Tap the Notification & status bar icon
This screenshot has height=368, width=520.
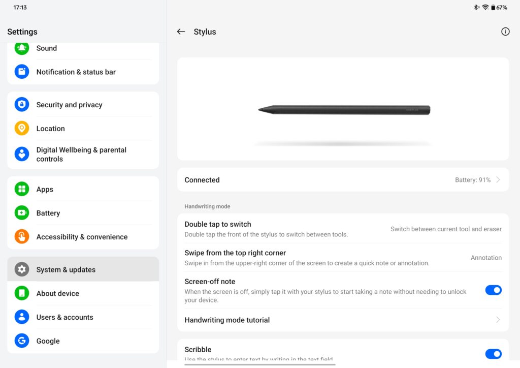(21, 72)
